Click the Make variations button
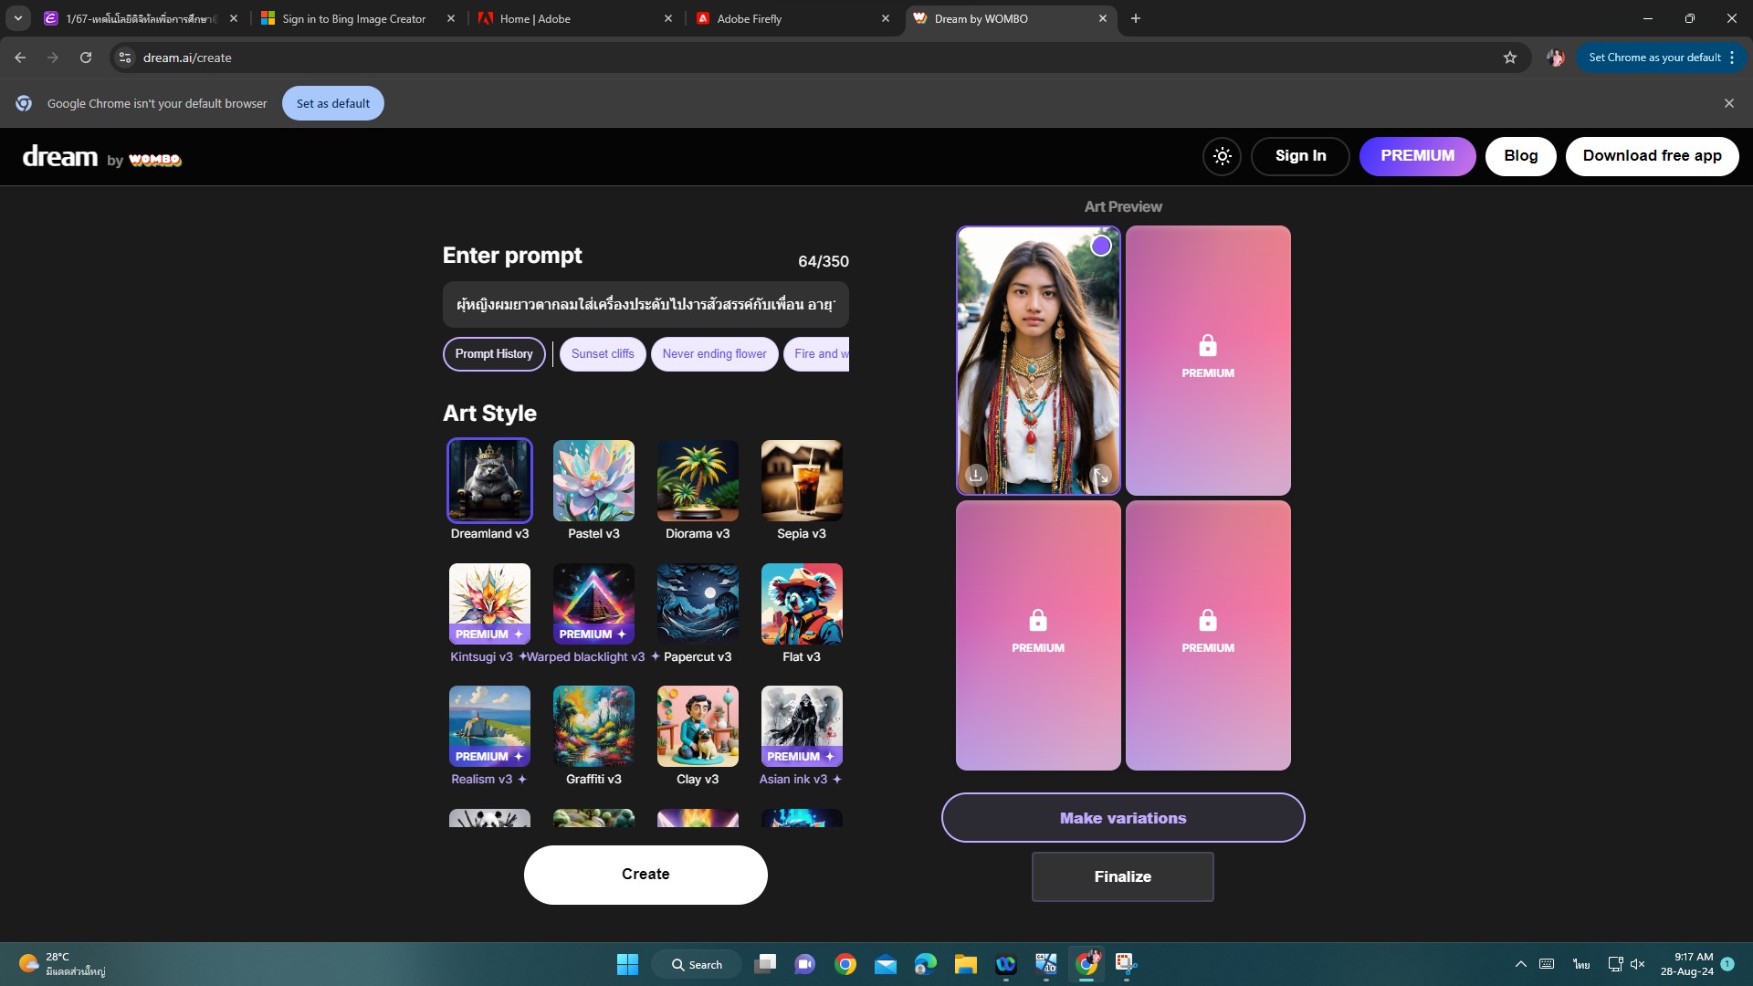 click(1122, 818)
